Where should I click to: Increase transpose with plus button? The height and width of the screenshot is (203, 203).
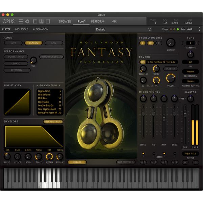(x=196, y=43)
